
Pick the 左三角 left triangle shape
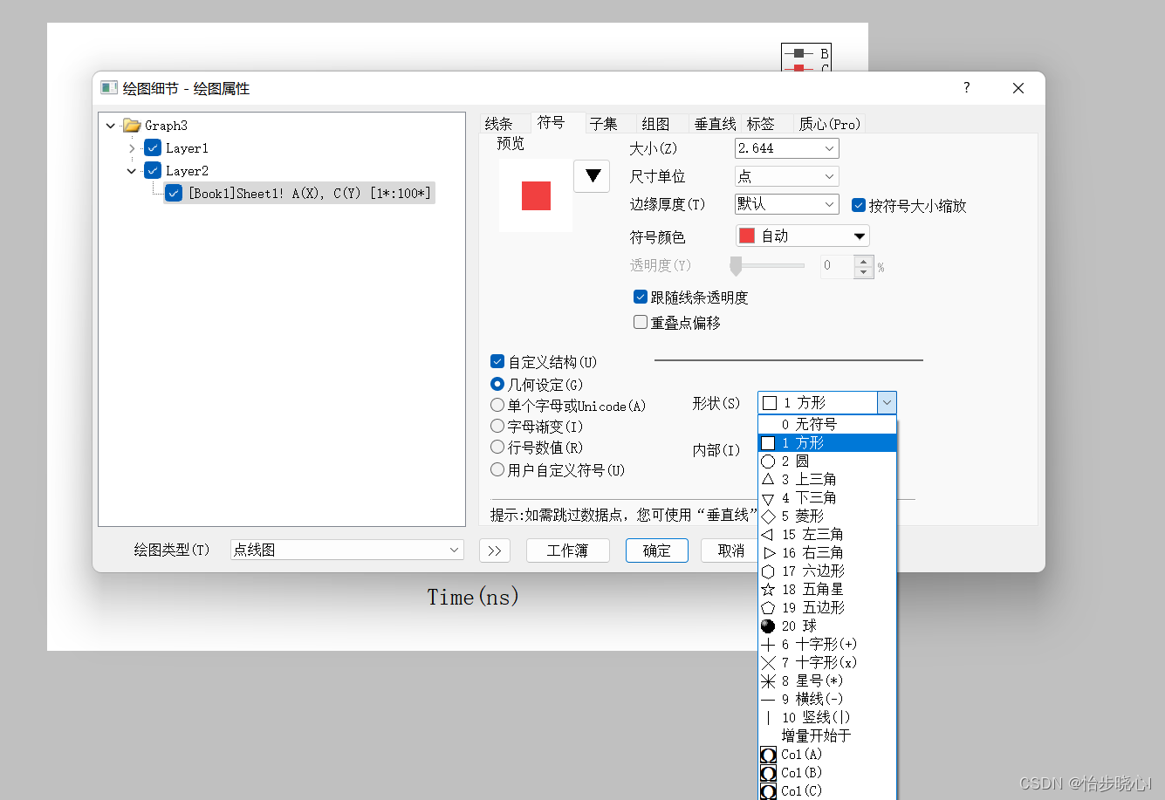pos(827,534)
